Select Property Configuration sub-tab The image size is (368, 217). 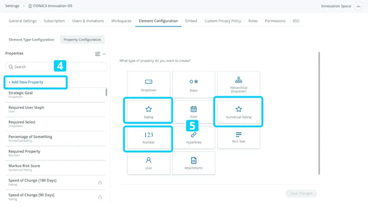[83, 40]
